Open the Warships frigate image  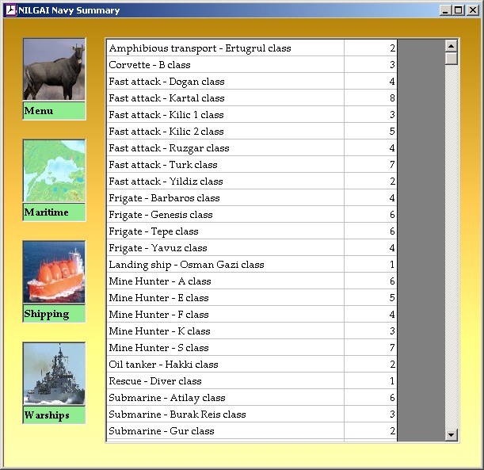pyautogui.click(x=54, y=374)
